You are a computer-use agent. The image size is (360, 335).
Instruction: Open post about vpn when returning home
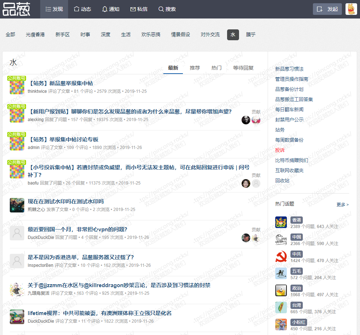point(78,229)
